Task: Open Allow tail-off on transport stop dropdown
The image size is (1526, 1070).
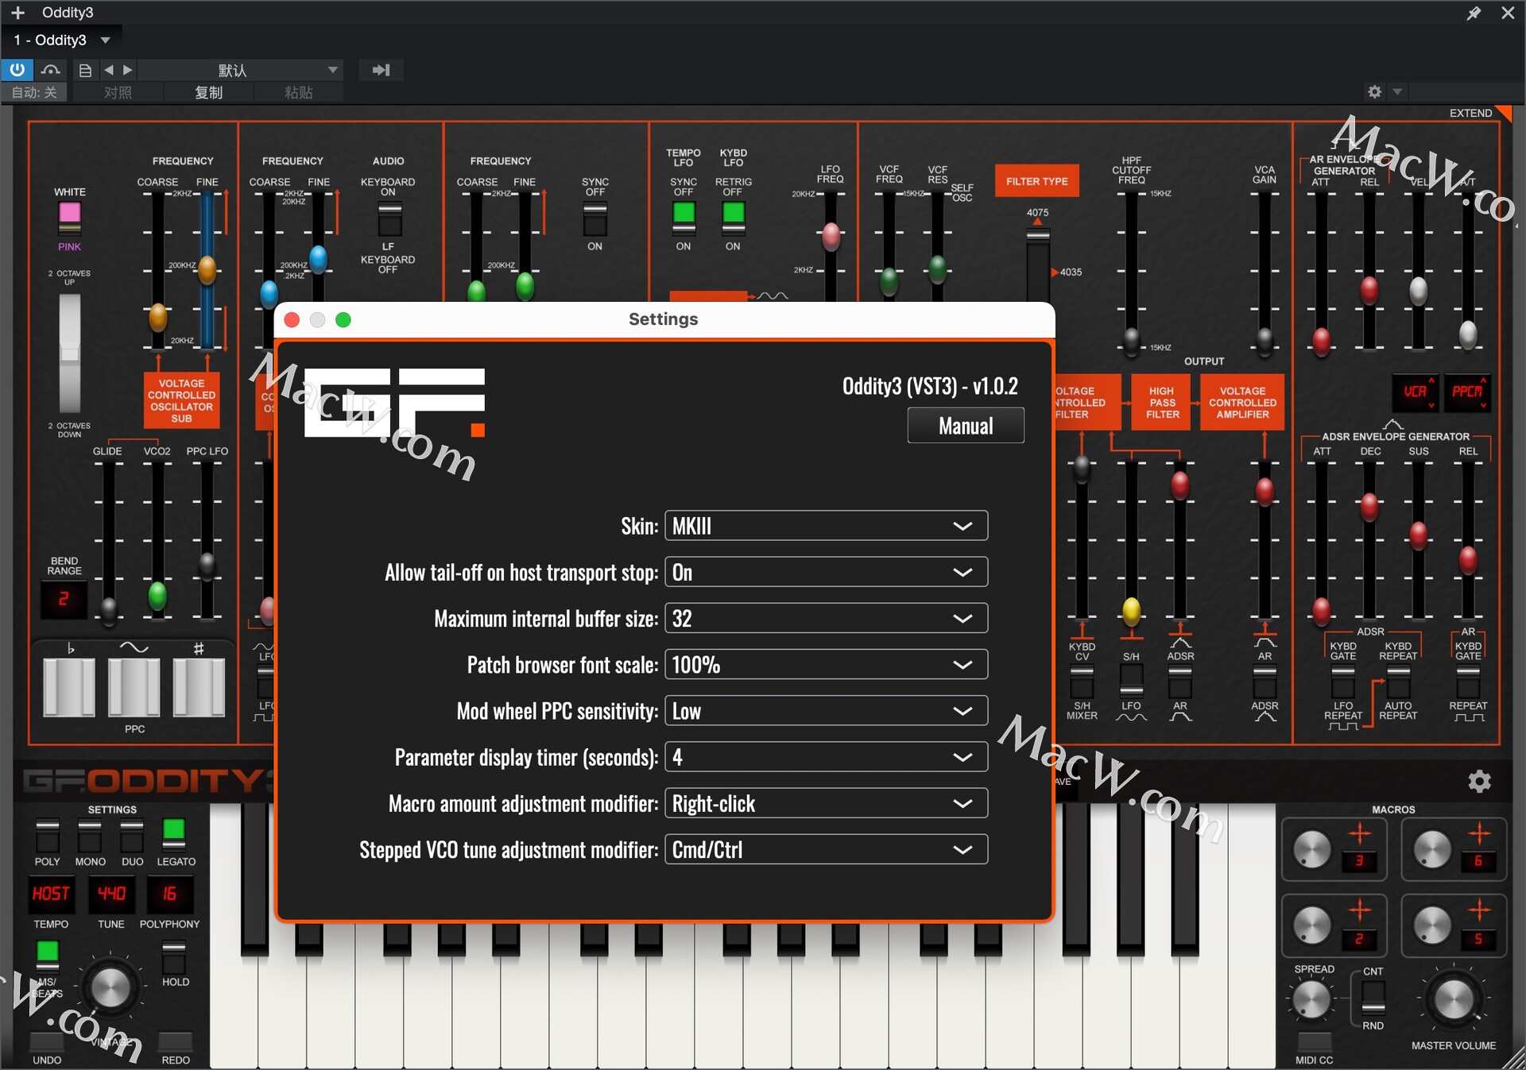Action: point(826,572)
